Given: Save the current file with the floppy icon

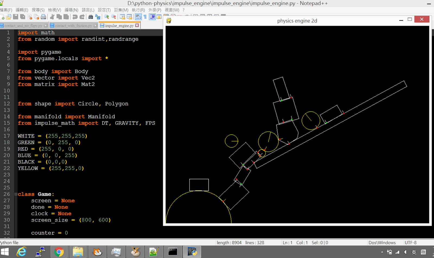Looking at the screenshot, I should point(16,17).
